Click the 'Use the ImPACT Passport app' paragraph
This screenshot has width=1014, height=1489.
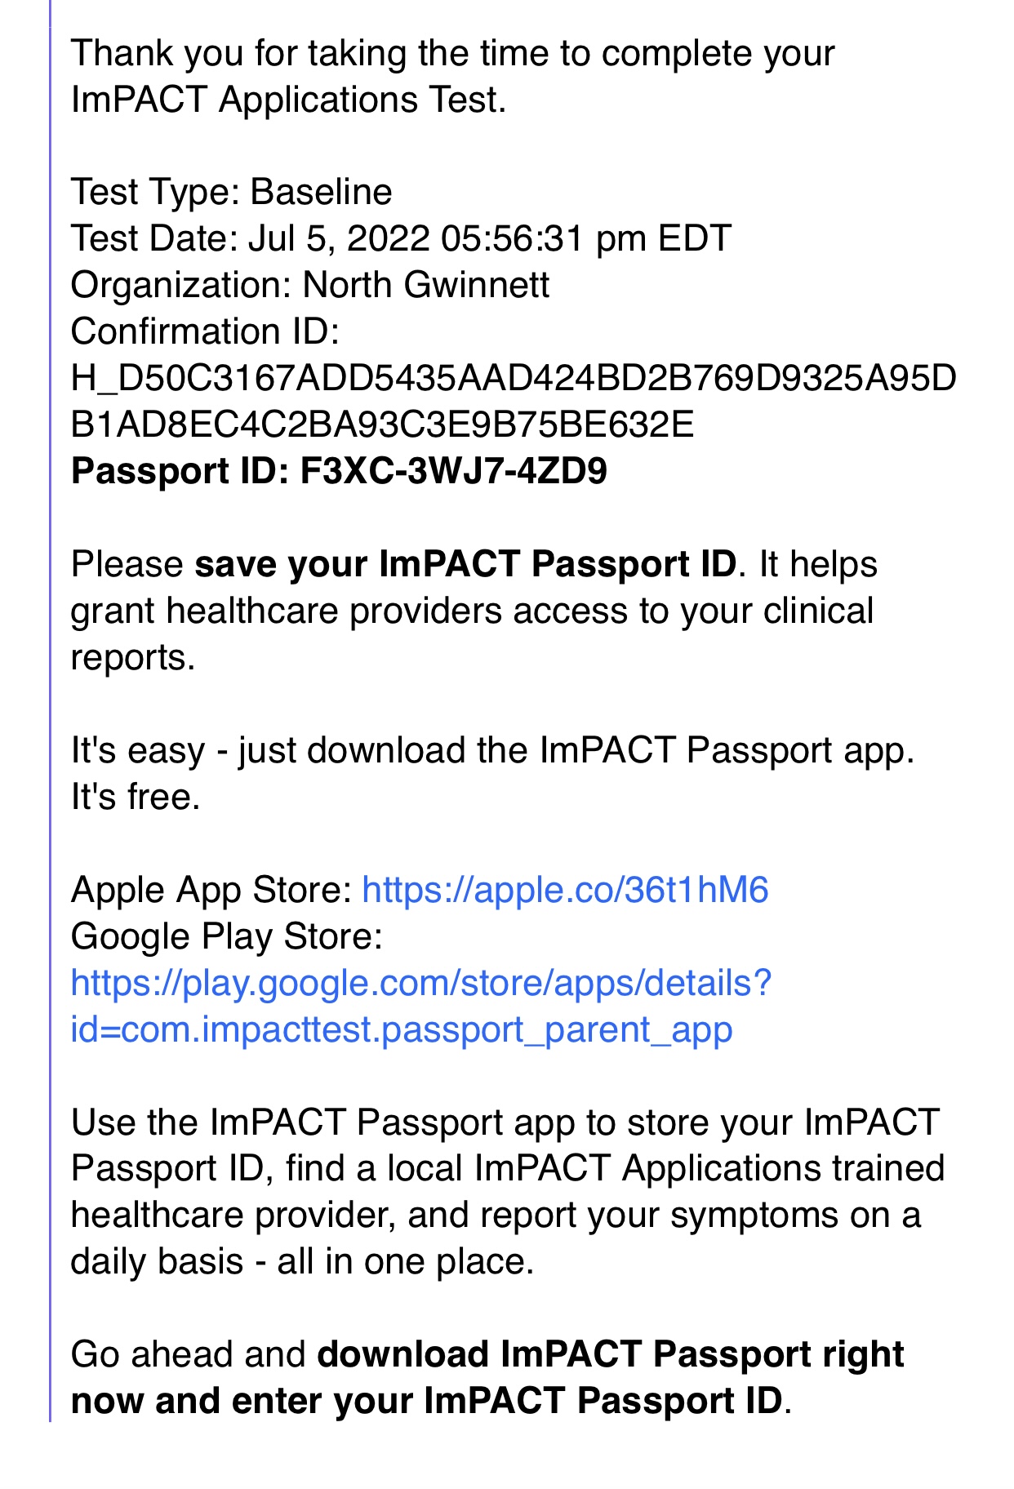point(508,1193)
